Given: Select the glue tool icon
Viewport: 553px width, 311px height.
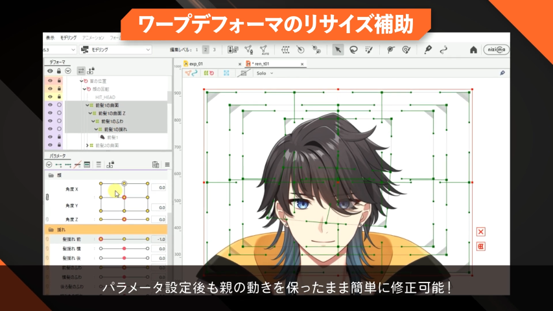Looking at the screenshot, I should (x=391, y=50).
